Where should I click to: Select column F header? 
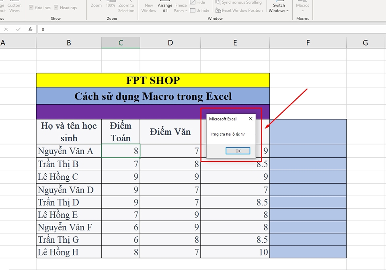[x=308, y=43]
